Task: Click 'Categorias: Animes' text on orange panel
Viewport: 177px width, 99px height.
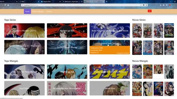Action: [x=123, y=53]
